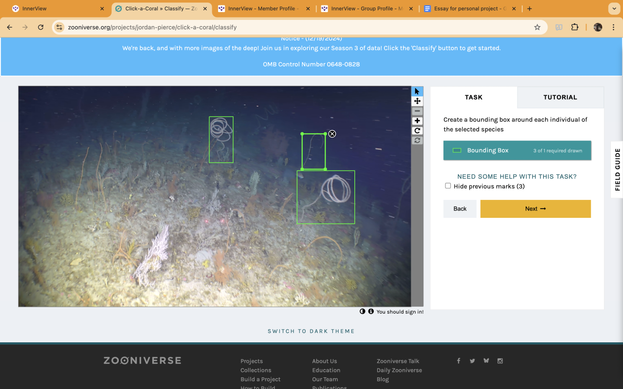Open the FIELD GUIDE side tab
The width and height of the screenshot is (623, 389).
(617, 170)
